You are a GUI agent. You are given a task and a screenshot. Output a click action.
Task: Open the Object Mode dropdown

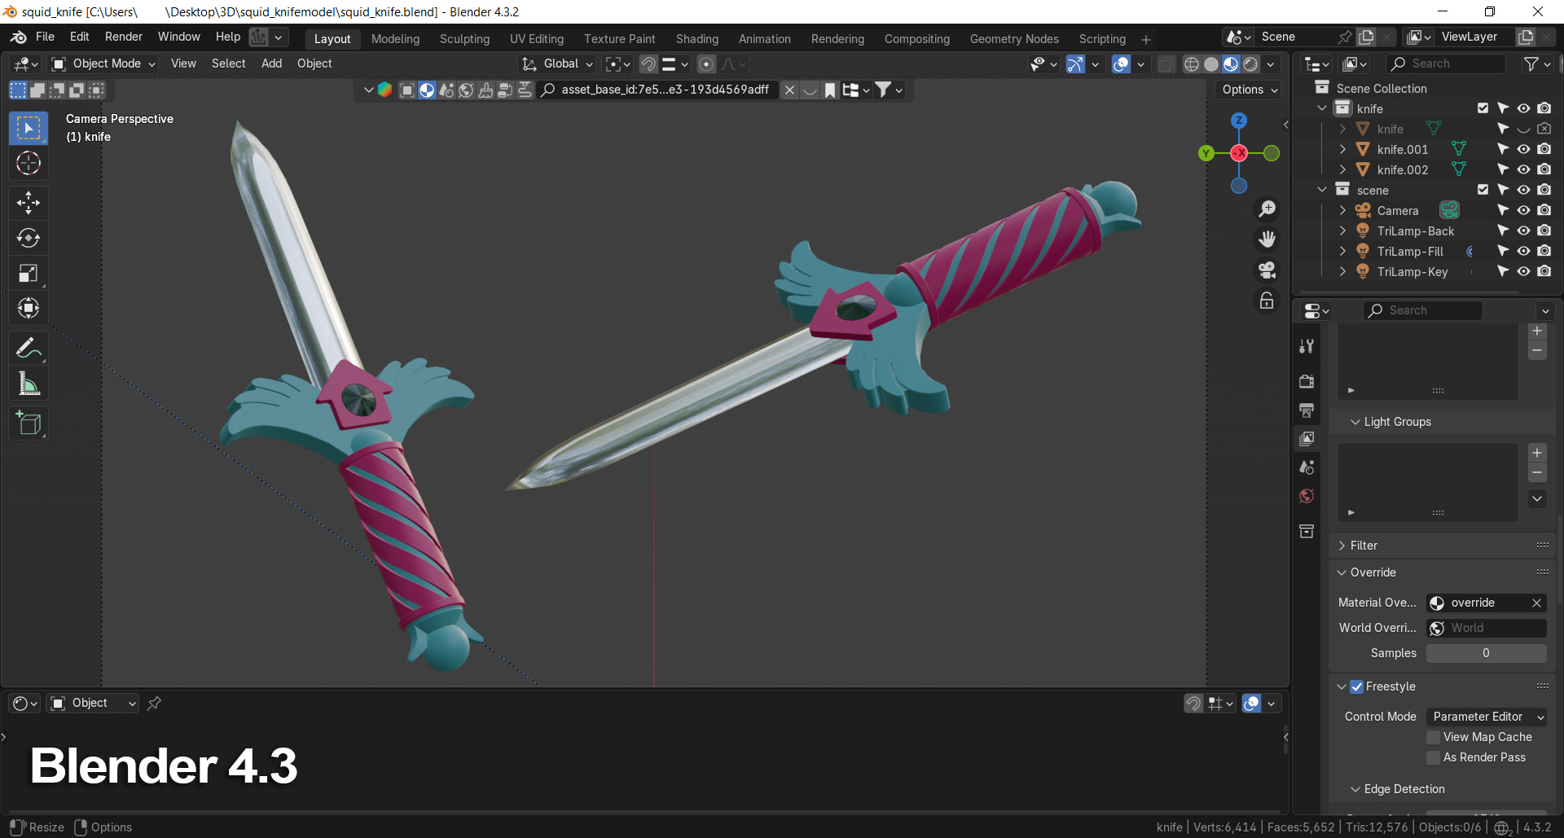(103, 64)
